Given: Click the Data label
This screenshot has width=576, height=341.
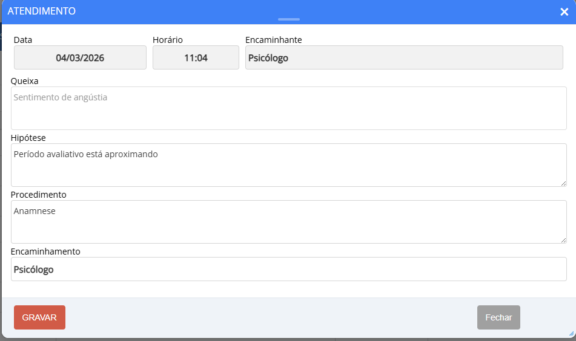Looking at the screenshot, I should (x=23, y=40).
